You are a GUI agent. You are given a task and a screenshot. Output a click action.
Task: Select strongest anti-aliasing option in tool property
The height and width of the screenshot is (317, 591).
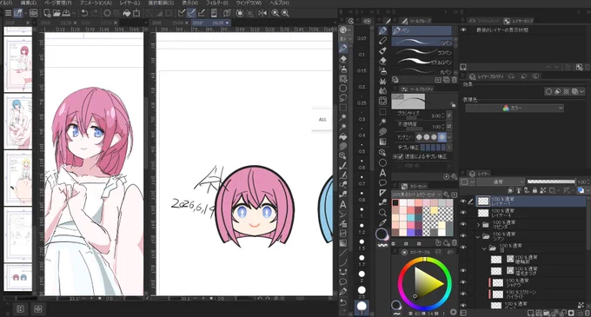coord(442,137)
